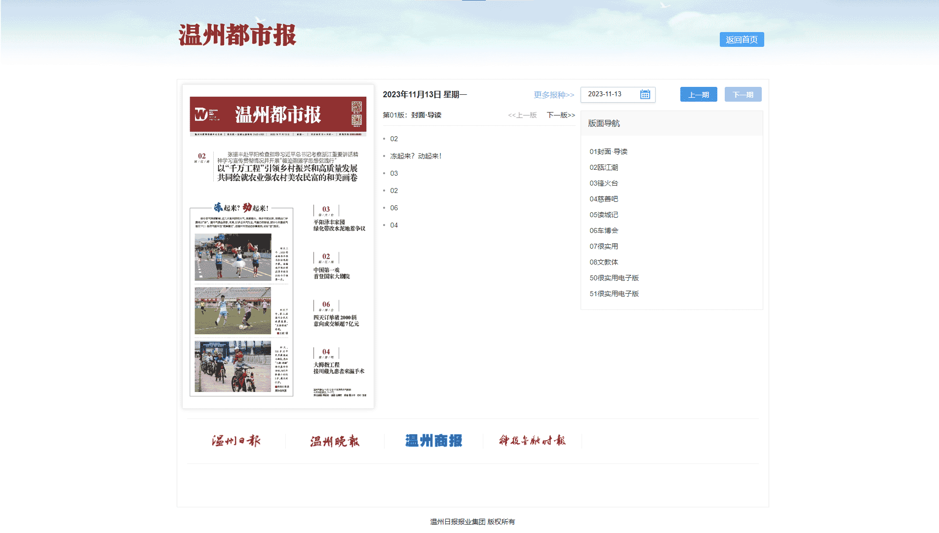Click the 版面导航 panel header
This screenshot has height=533, width=939.
pos(672,123)
